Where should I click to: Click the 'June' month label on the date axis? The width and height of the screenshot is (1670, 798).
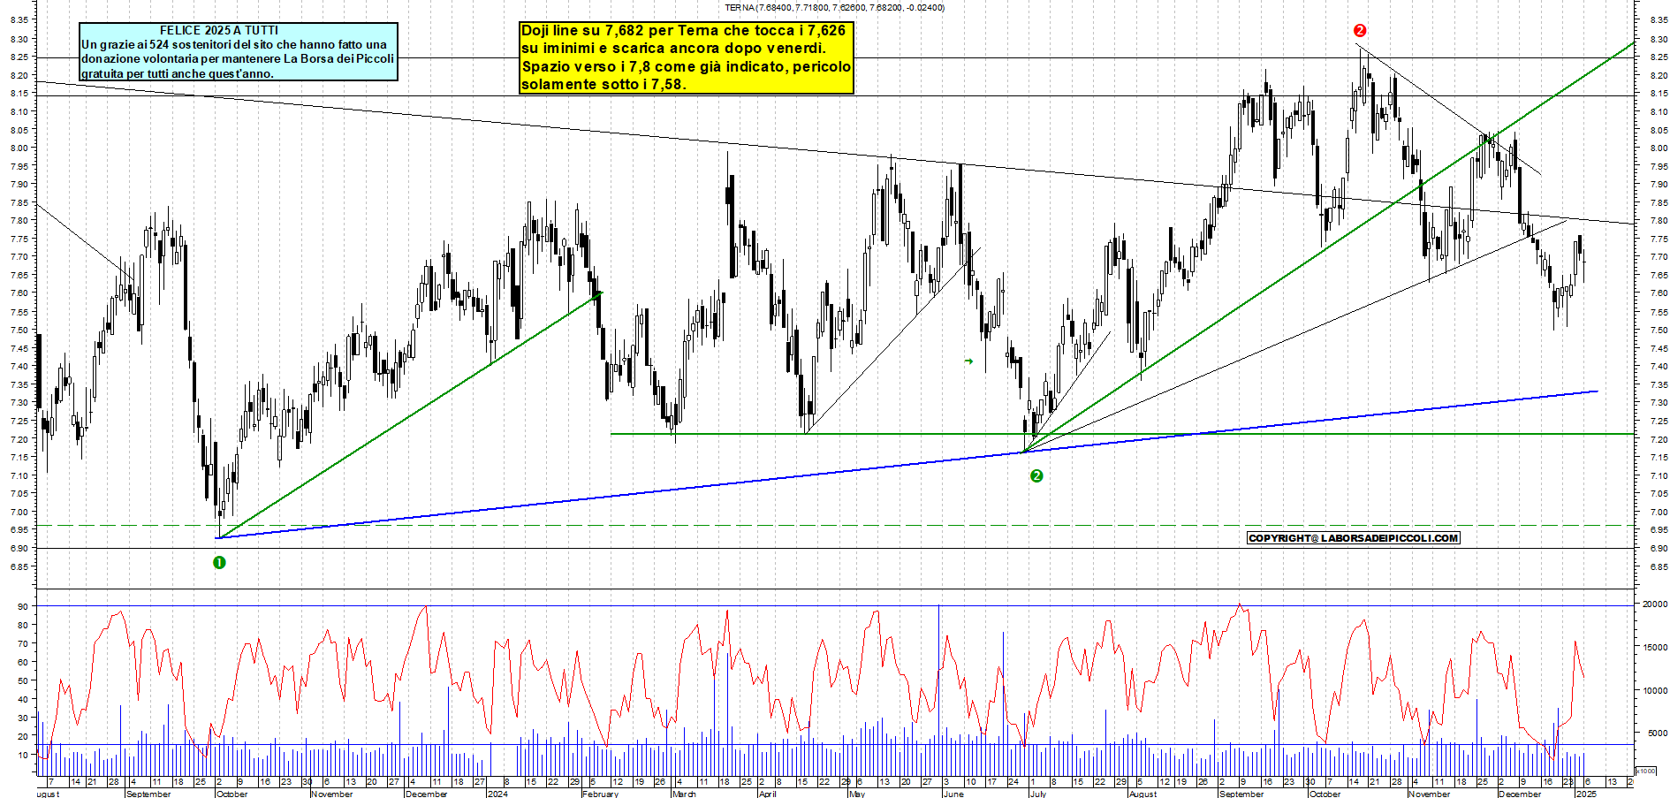tap(953, 794)
